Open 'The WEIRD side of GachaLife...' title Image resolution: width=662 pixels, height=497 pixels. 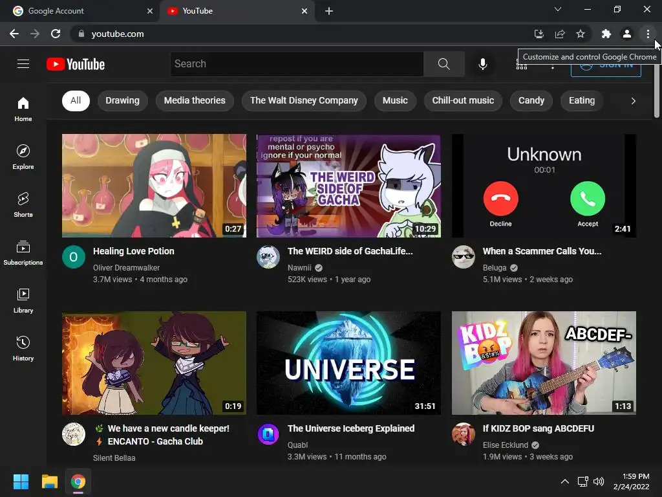click(x=350, y=251)
